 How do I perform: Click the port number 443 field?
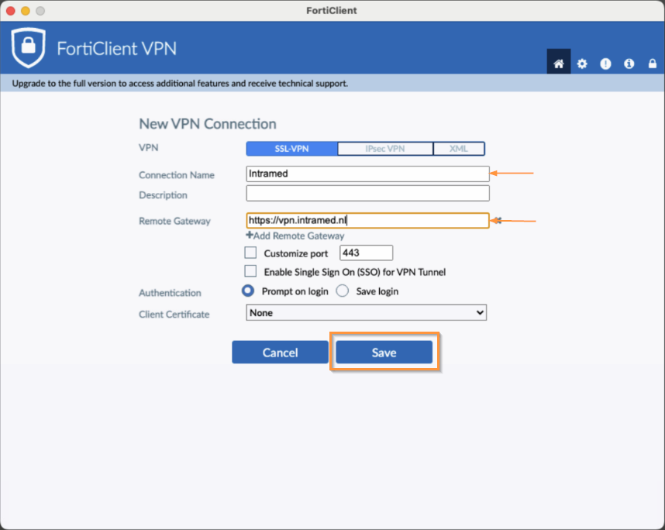click(x=366, y=253)
